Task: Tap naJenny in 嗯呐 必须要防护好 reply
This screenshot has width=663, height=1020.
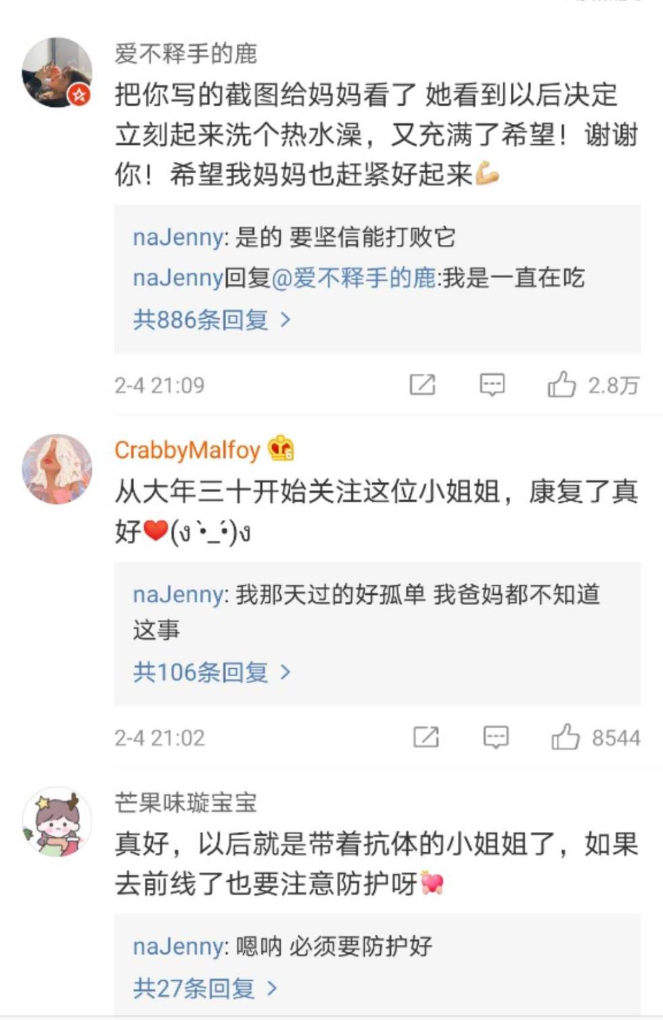Action: tap(178, 946)
